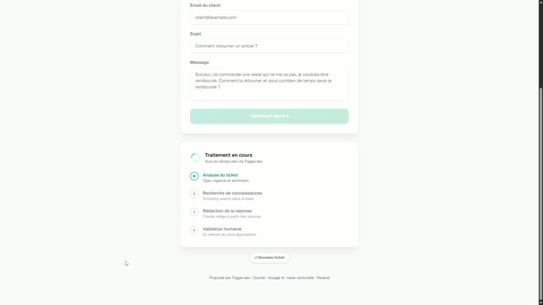Click the Nouveau ticket button

(x=269, y=258)
